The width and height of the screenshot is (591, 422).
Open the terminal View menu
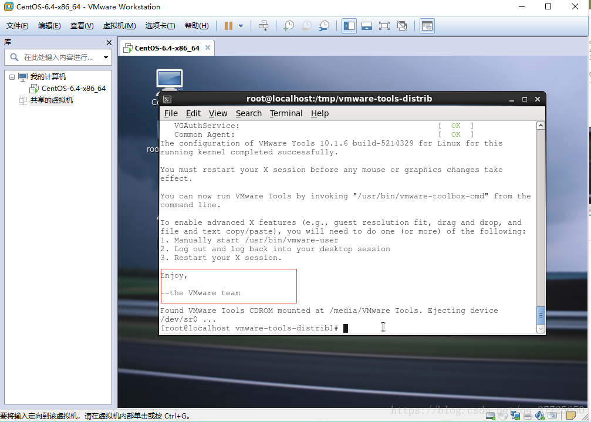pos(218,113)
